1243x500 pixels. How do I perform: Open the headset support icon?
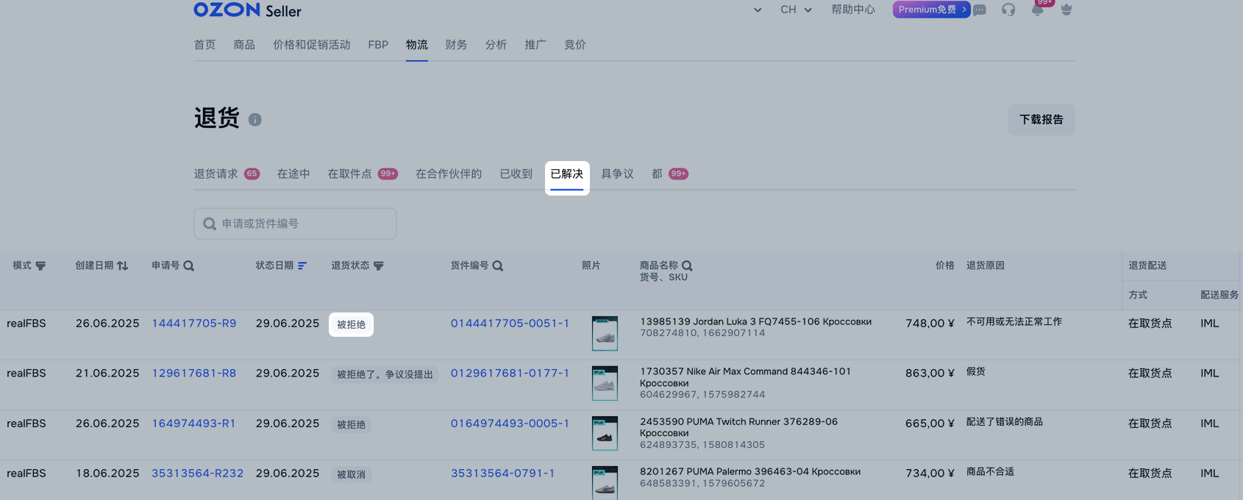(1008, 10)
